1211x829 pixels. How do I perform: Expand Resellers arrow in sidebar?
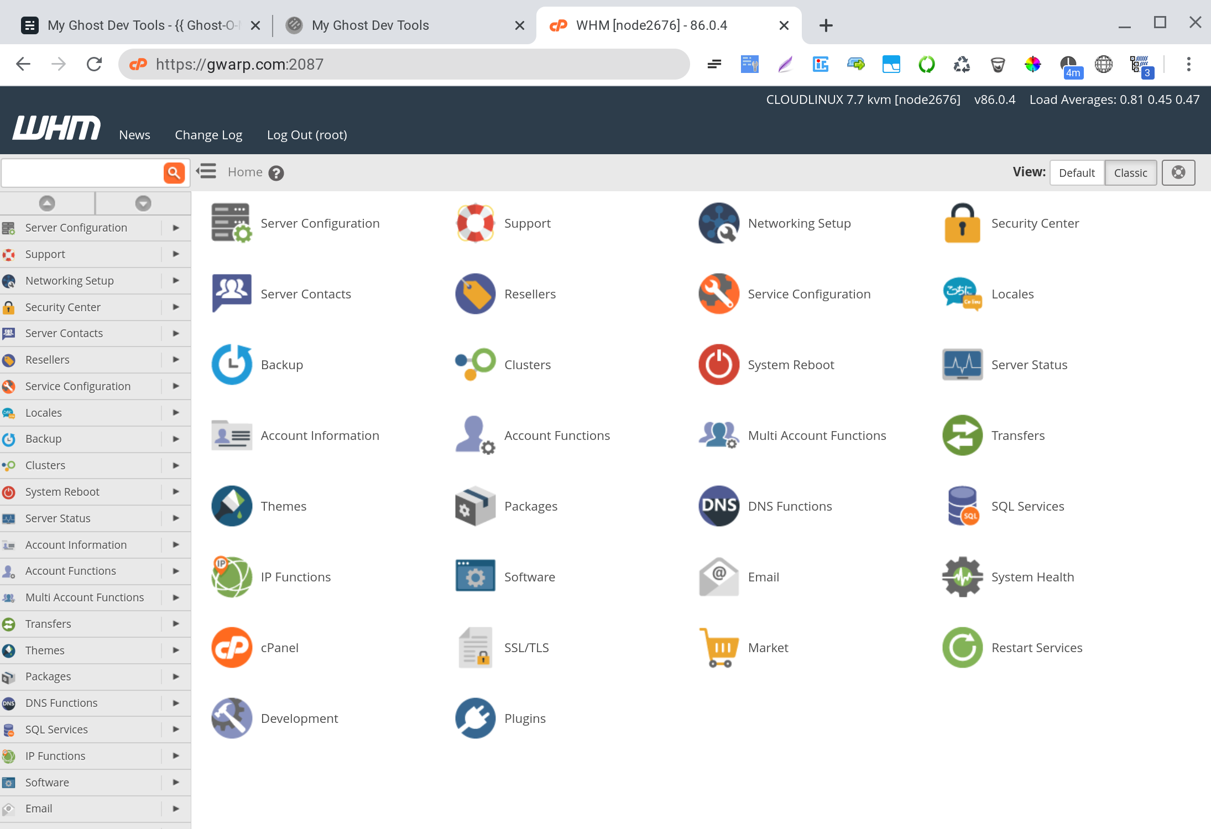pyautogui.click(x=176, y=360)
